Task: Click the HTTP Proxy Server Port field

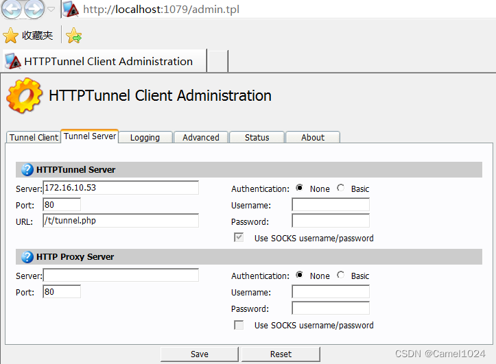Action: pos(62,291)
